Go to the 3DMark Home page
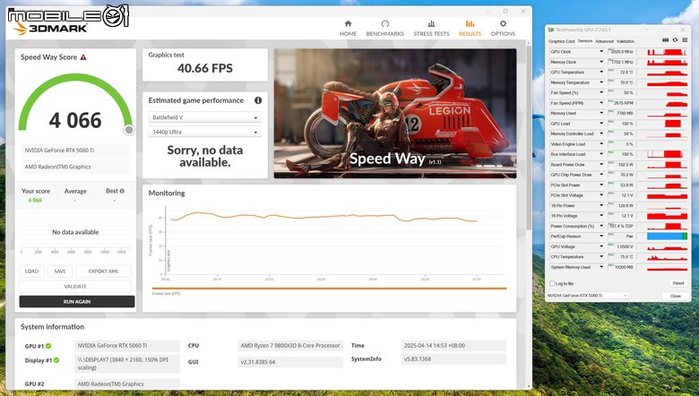The height and width of the screenshot is (396, 699). pos(348,28)
